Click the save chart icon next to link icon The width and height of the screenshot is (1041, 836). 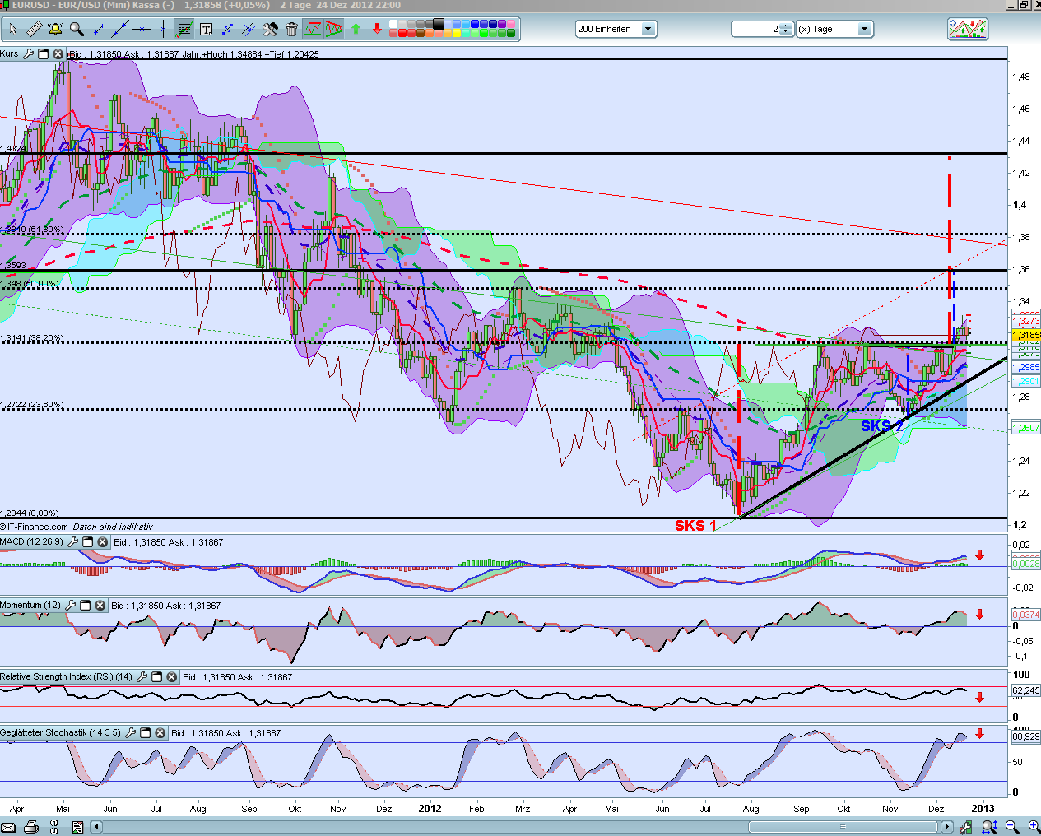(77, 827)
